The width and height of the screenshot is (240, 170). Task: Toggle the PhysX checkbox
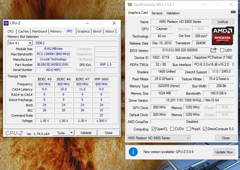pyautogui.click(x=189, y=129)
